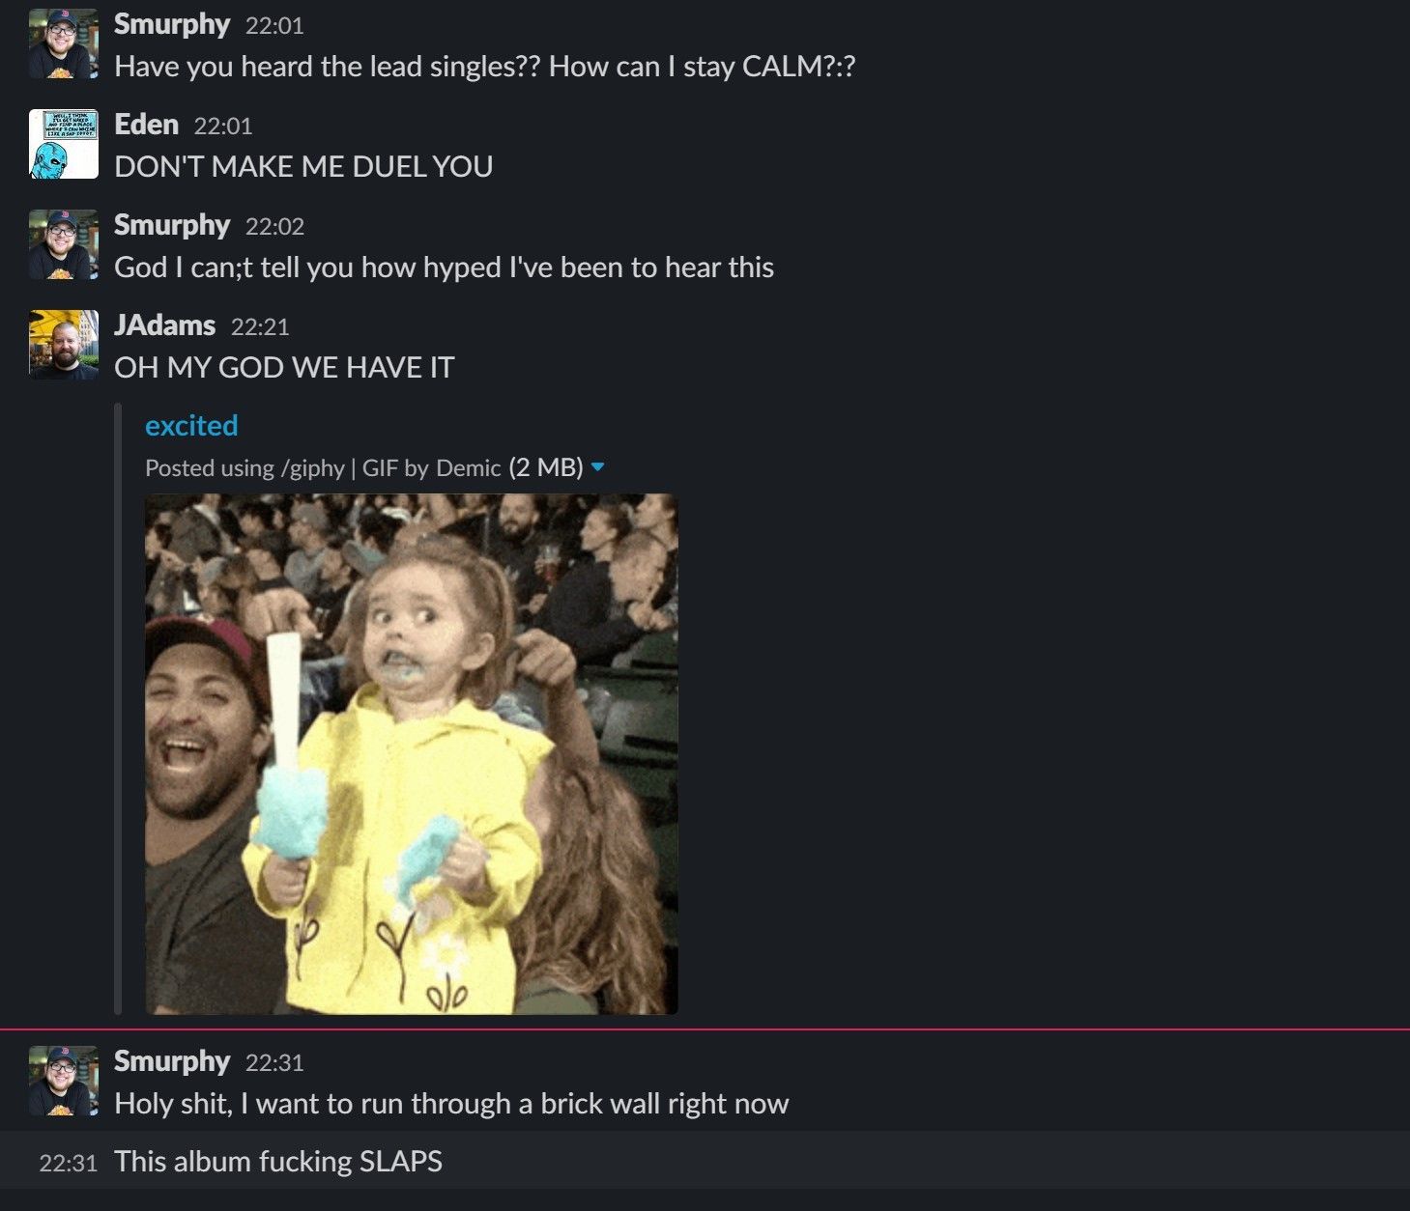The image size is (1410, 1211).
Task: Select the "DON'T MAKE ME DUEL YOU" message
Action: 303,167
